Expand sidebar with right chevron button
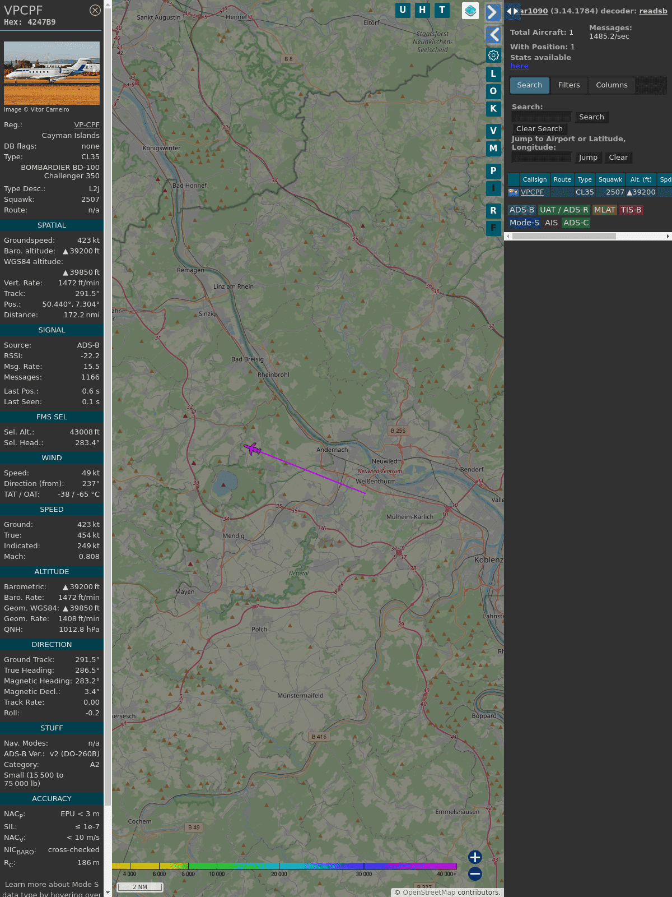The width and height of the screenshot is (672, 897). [x=493, y=12]
